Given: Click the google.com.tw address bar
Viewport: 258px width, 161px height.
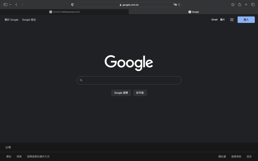Looking at the screenshot, I should (x=129, y=5).
